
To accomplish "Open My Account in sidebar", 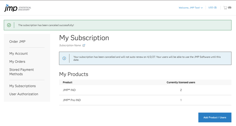I will (x=19, y=53).
